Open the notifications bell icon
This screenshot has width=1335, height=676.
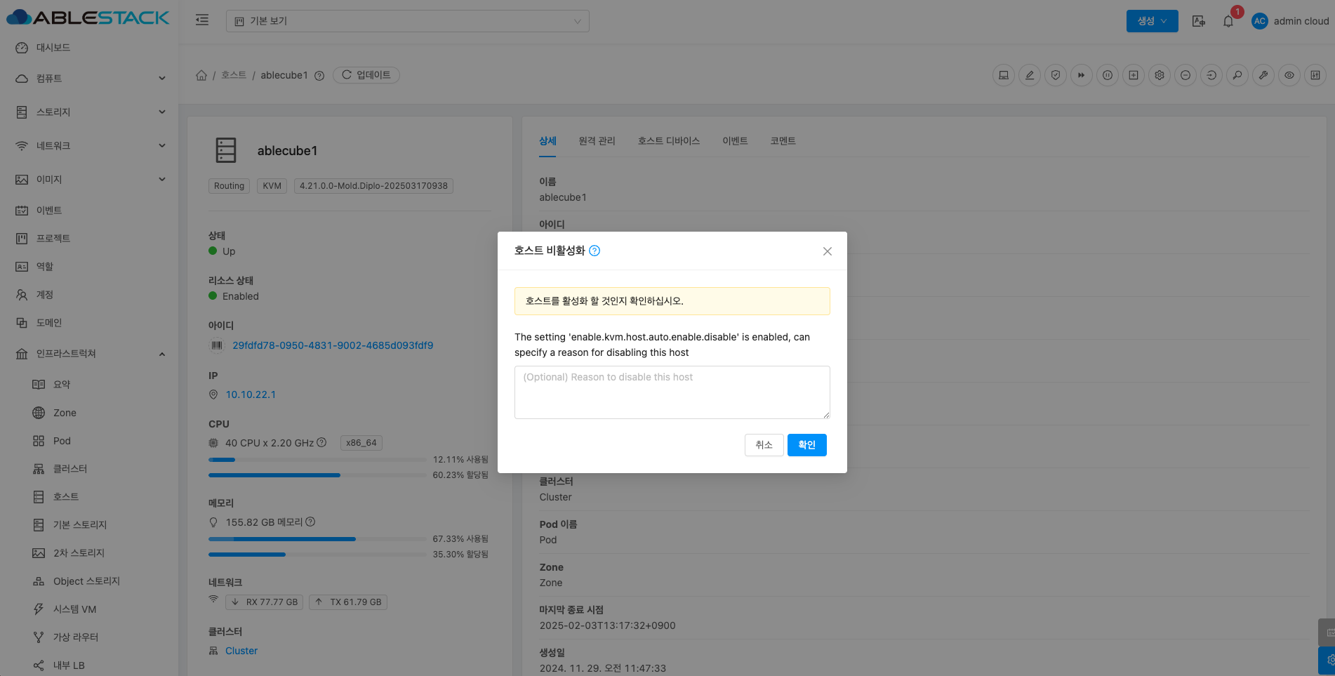1228,21
